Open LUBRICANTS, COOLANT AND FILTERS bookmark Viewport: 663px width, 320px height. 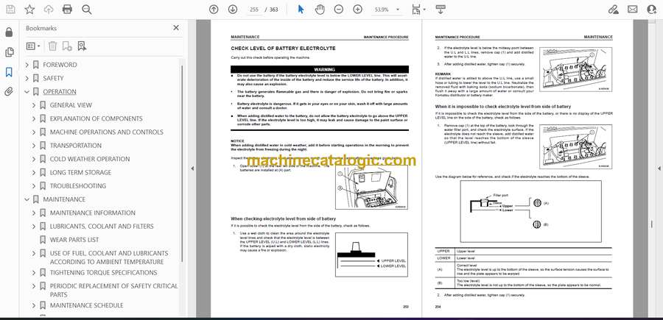pos(102,227)
